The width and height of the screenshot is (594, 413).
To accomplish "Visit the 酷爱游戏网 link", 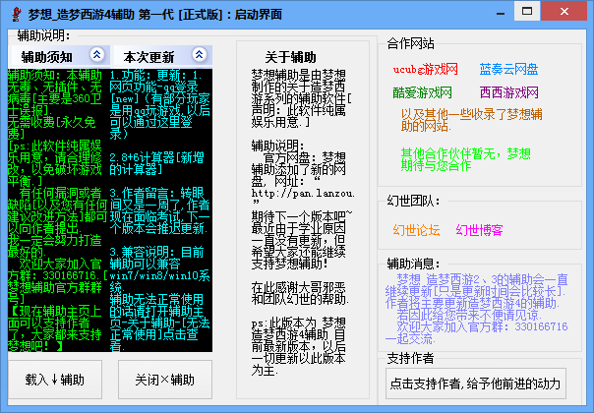I will tap(422, 92).
